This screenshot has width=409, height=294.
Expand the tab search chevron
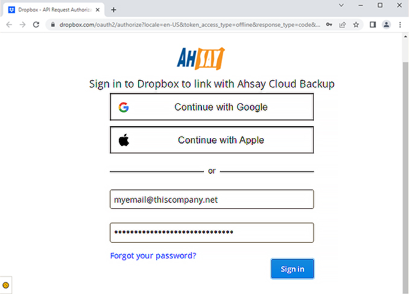pyautogui.click(x=341, y=5)
